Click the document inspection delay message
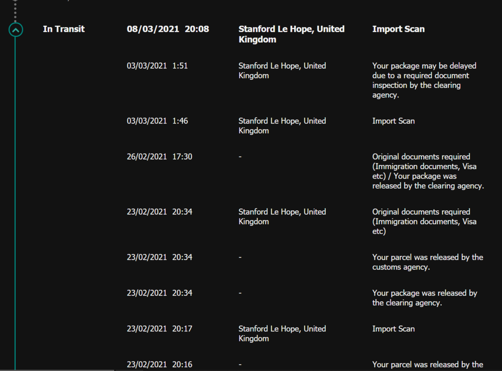 [424, 80]
